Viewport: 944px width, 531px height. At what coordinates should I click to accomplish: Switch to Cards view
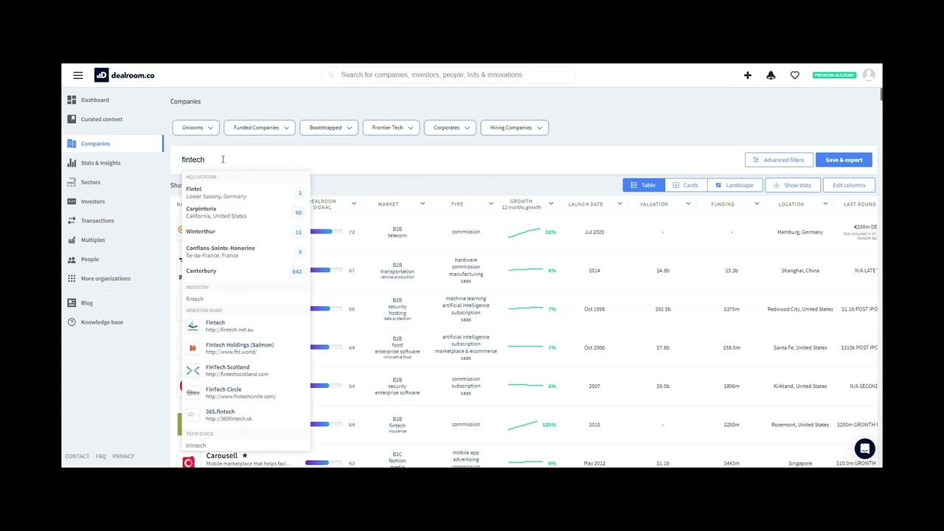(686, 185)
